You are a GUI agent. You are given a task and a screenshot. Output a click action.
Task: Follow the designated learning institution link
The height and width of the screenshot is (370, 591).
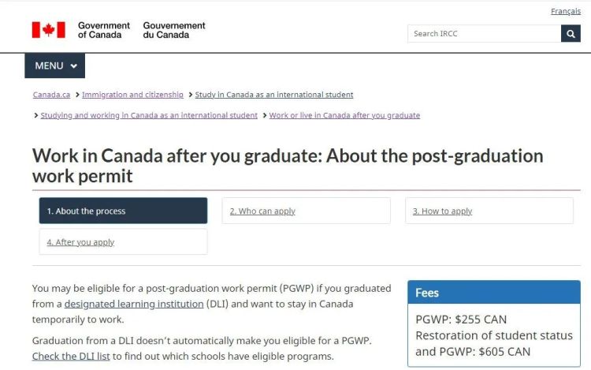(x=133, y=304)
